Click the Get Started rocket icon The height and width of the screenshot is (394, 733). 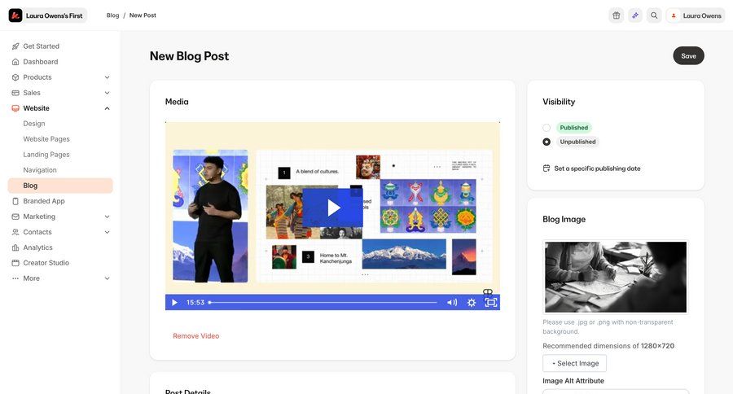coord(15,46)
